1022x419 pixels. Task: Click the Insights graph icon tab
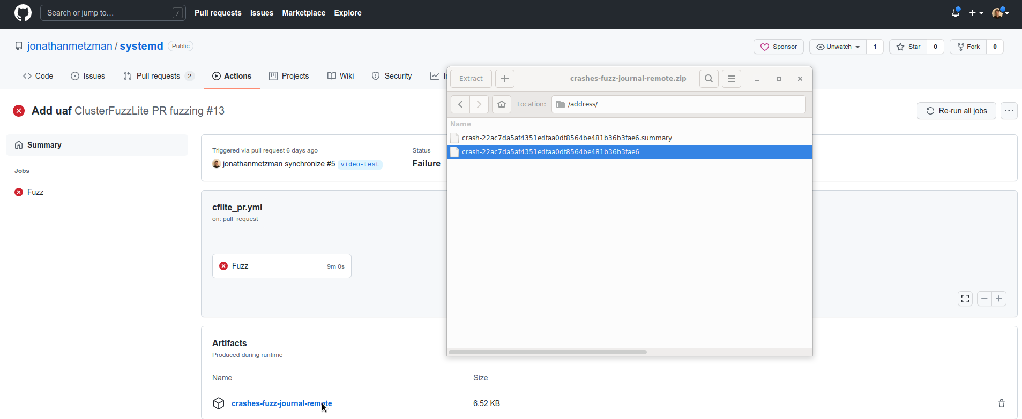coord(435,76)
